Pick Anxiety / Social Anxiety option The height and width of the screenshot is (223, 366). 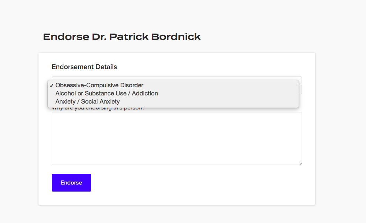pyautogui.click(x=173, y=101)
